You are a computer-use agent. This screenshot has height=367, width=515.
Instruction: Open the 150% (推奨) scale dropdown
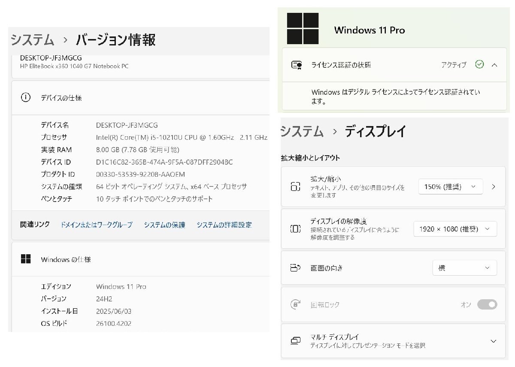pyautogui.click(x=451, y=187)
